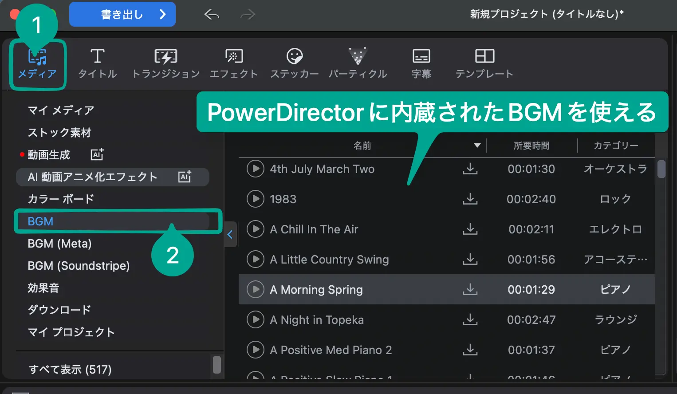Image resolution: width=677 pixels, height=394 pixels.
Task: Collapse the side panel with left chevron
Action: [x=230, y=234]
